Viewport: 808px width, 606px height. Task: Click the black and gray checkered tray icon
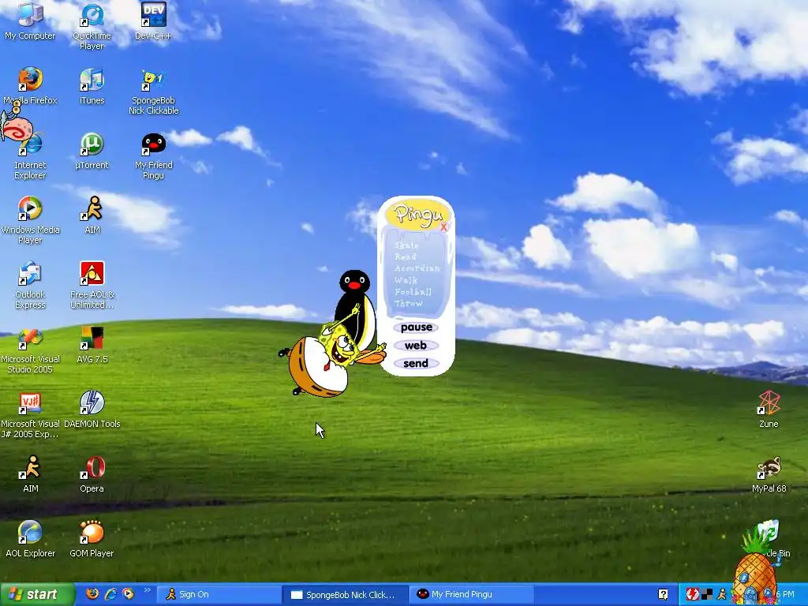click(707, 594)
